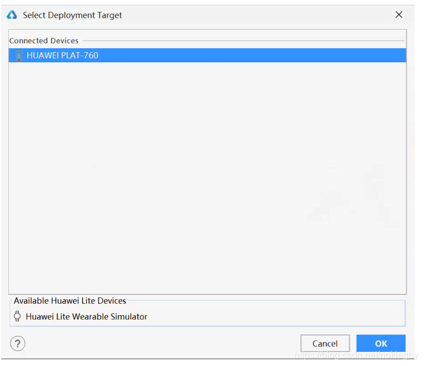Choose Huawei Lite Wearable Simulator
Image resolution: width=424 pixels, height=366 pixels.
86,316
